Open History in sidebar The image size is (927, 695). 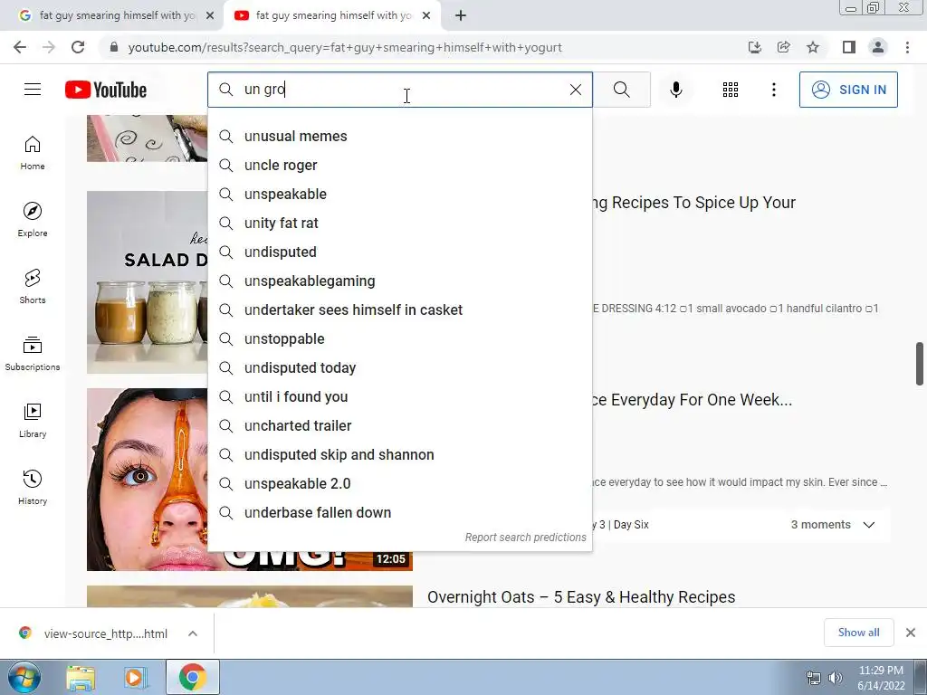point(33,486)
